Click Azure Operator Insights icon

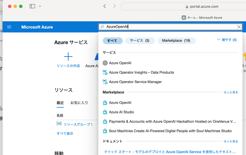pyautogui.click(x=105, y=72)
